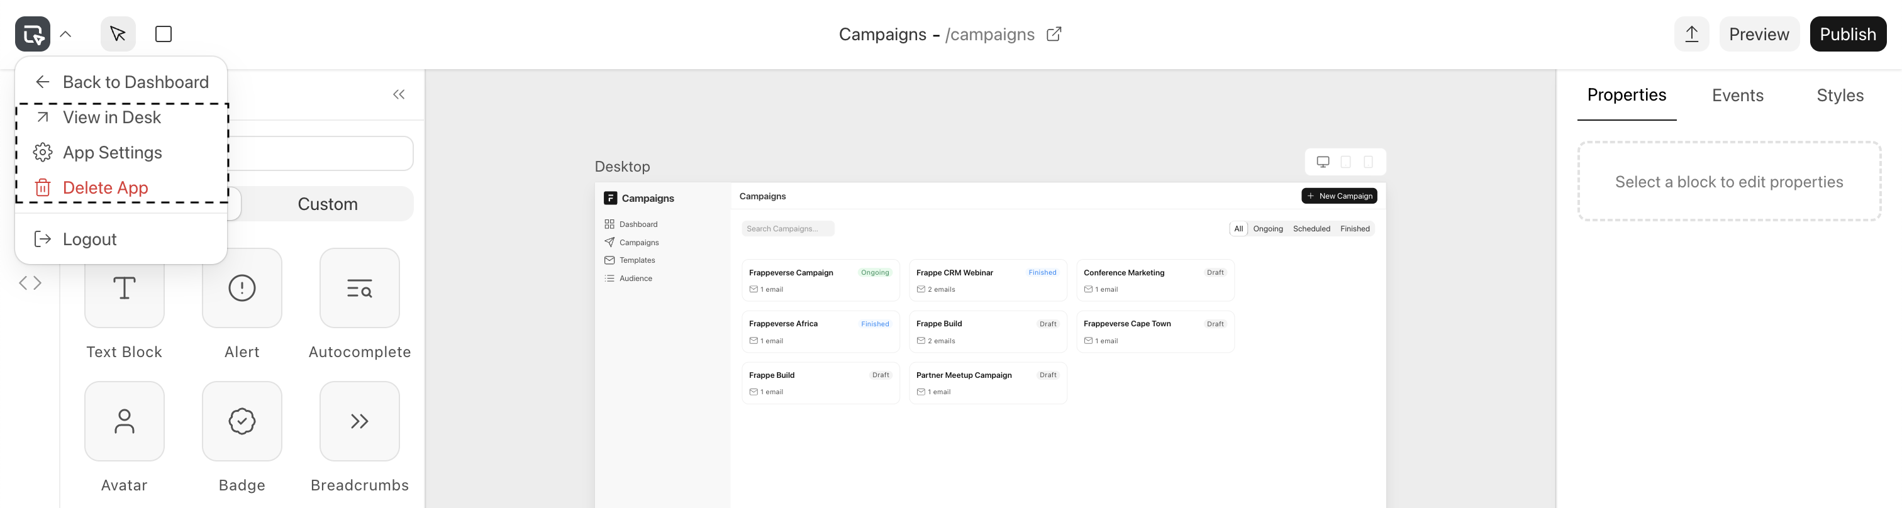Add the Text Block component
Screen dimensions: 1902x508
tap(124, 288)
